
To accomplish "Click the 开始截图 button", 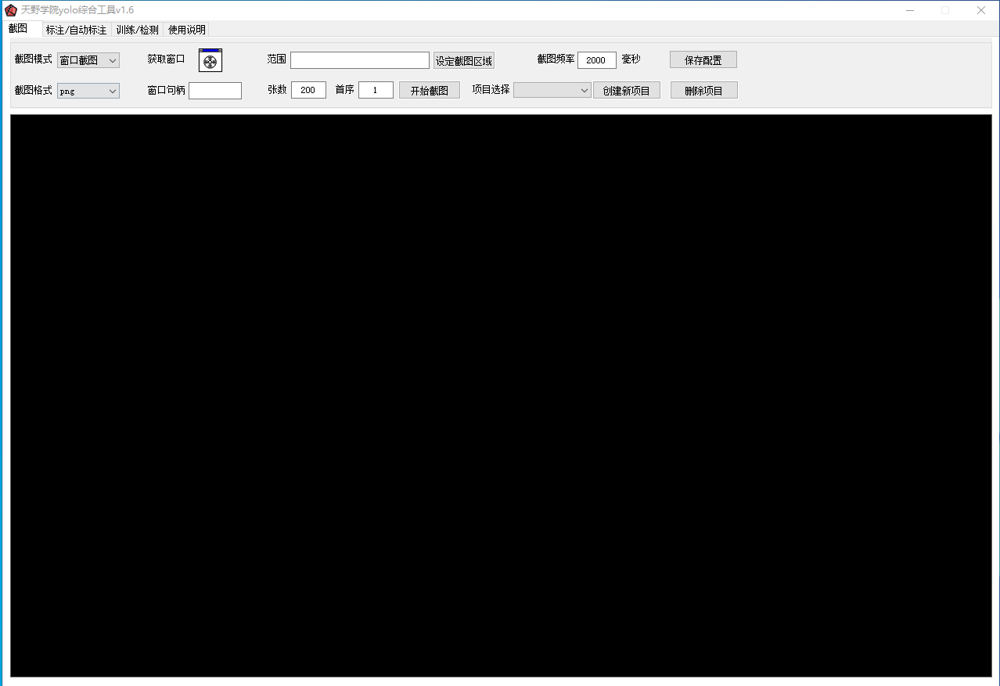I will coord(430,90).
